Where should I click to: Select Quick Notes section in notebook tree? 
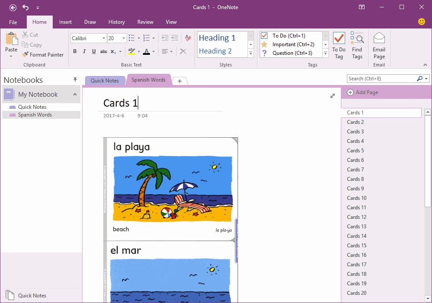pyautogui.click(x=41, y=107)
